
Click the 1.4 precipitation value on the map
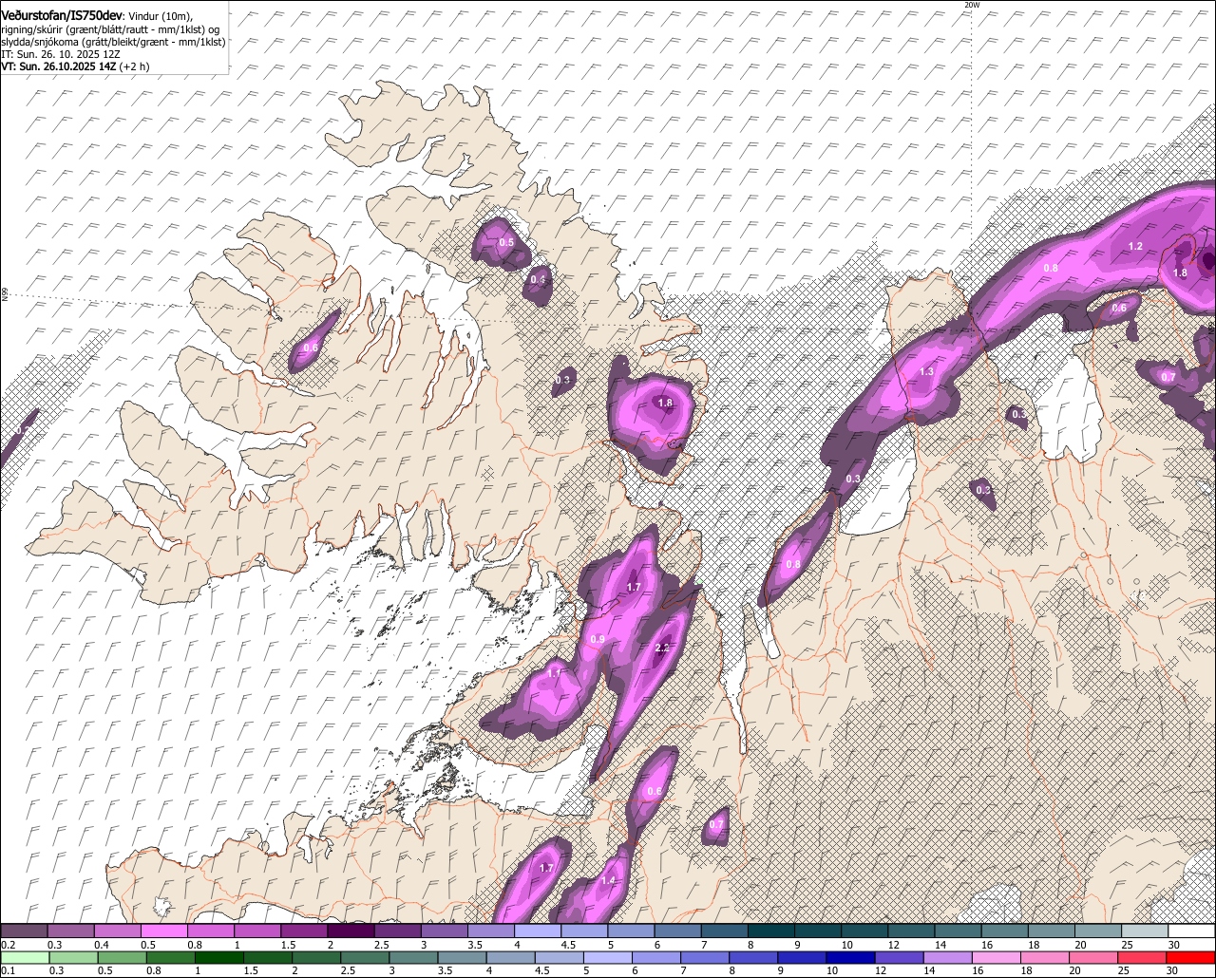tap(608, 881)
